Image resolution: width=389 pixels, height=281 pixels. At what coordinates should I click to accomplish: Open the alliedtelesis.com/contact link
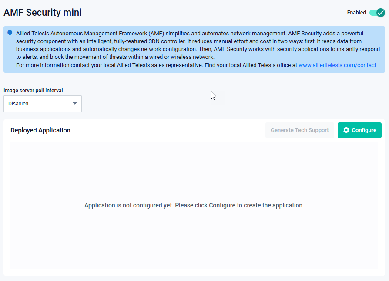(337, 65)
